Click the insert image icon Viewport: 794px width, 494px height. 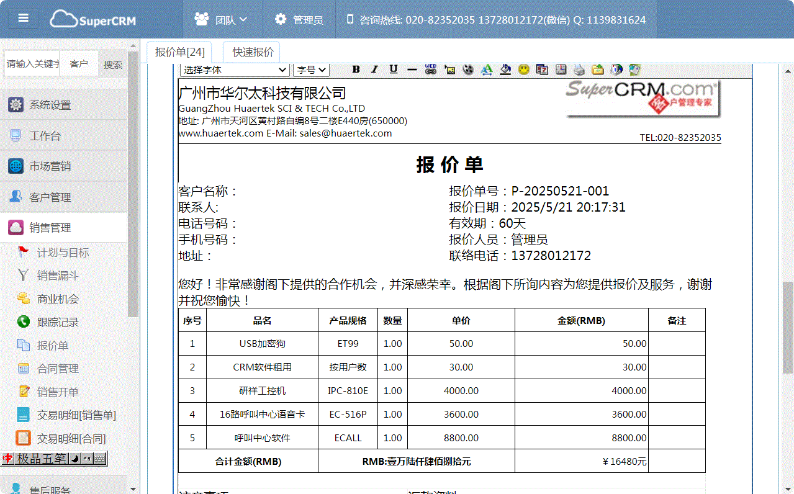pyautogui.click(x=449, y=70)
